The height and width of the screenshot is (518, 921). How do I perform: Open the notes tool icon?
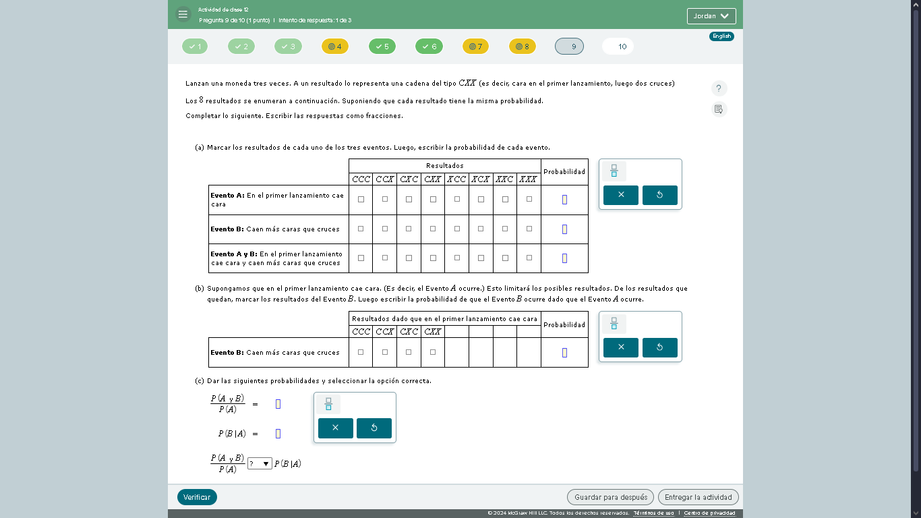coord(719,109)
